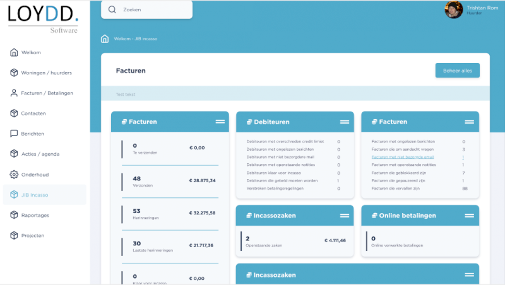Collapse the left Facturen card via hamburger
The width and height of the screenshot is (505, 285).
[x=220, y=121]
